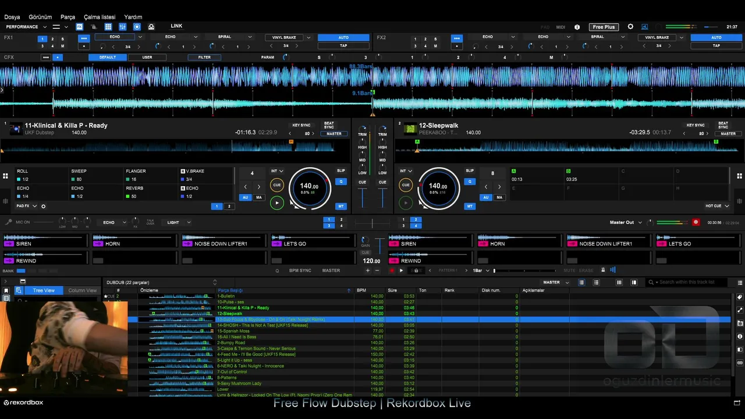Open the Dosya menu
Screen dimensions: 745x419
click(x=12, y=17)
